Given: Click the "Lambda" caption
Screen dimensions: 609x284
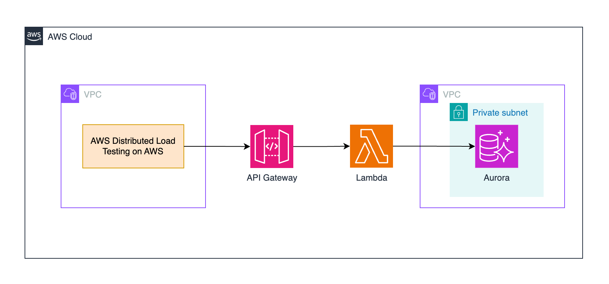Looking at the screenshot, I should (x=371, y=178).
